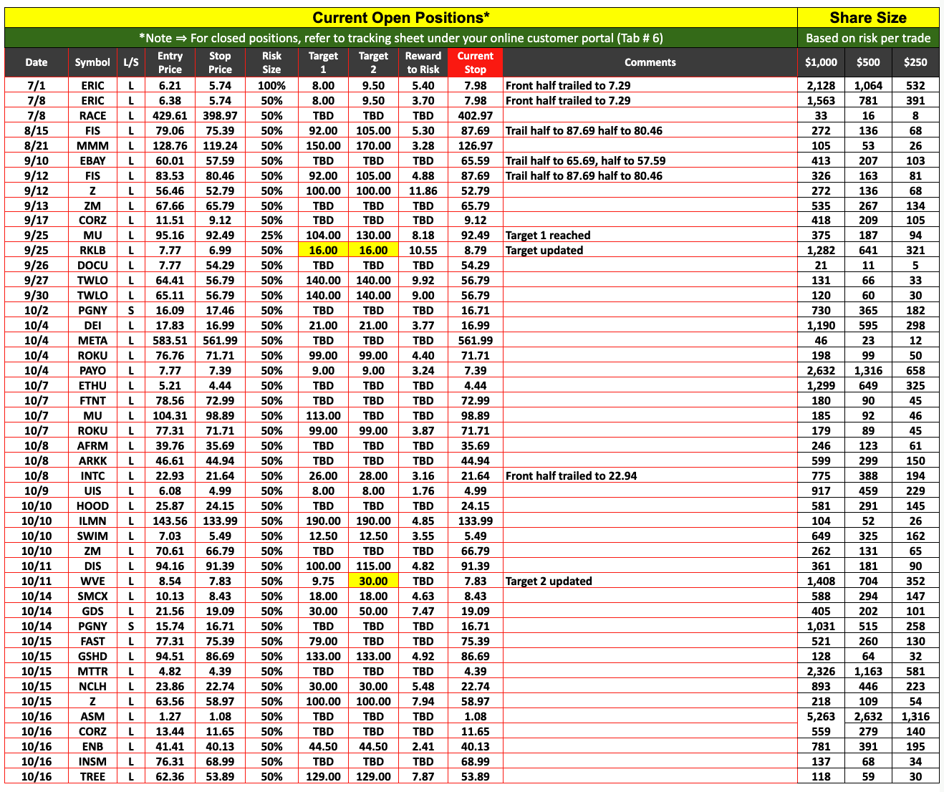Select the TREE symbol in the last row

pyautogui.click(x=92, y=777)
